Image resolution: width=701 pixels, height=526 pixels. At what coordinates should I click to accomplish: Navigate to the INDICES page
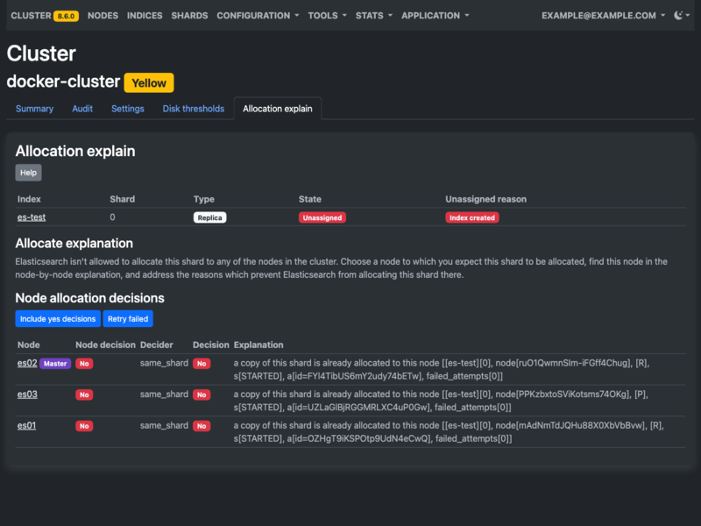click(x=145, y=15)
